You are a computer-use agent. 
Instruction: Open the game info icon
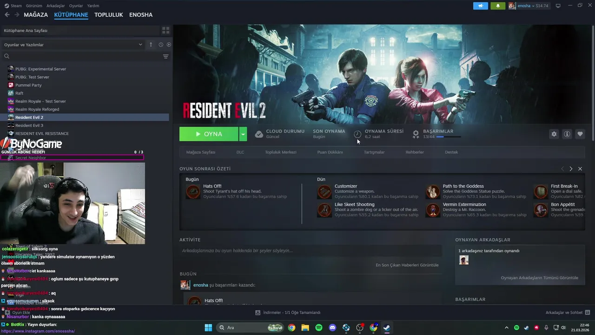click(x=567, y=134)
